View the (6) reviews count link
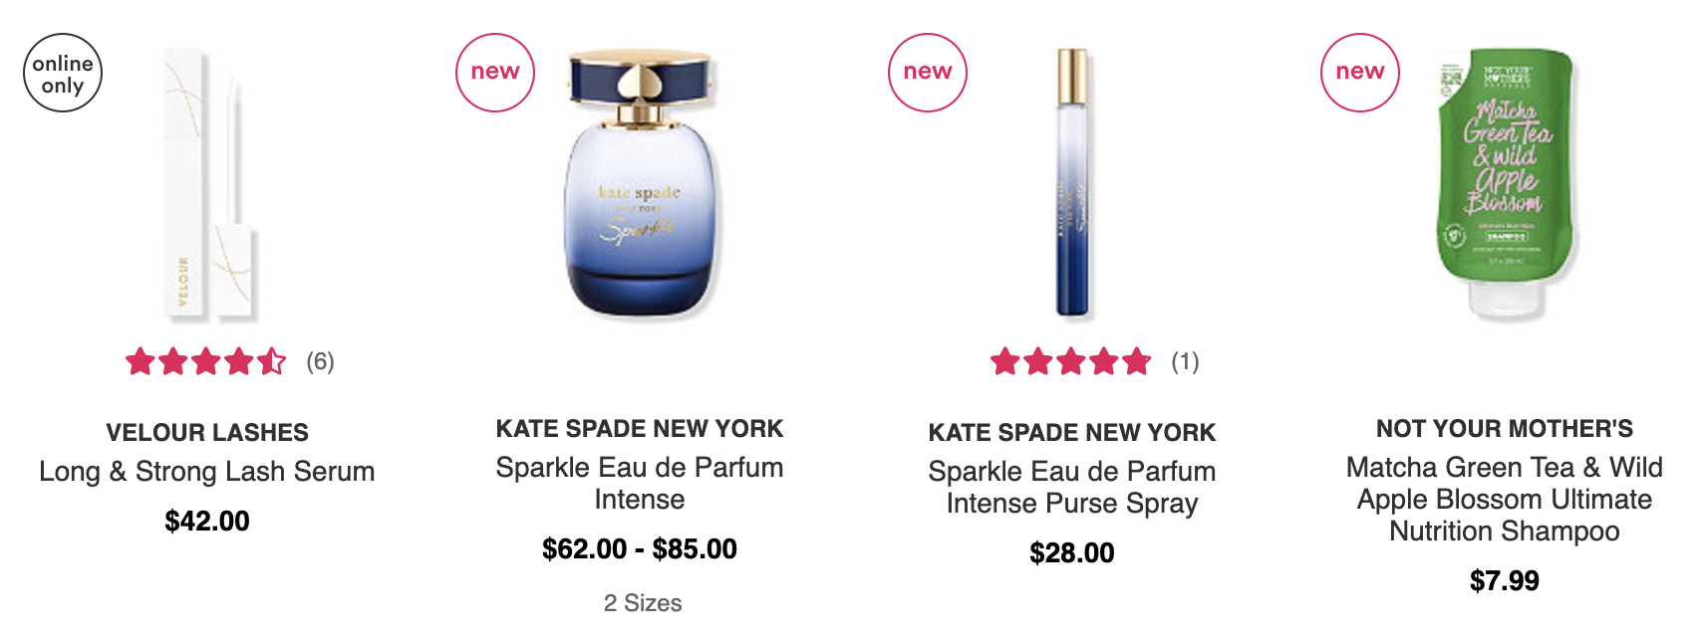Image resolution: width=1706 pixels, height=637 pixels. point(320,361)
